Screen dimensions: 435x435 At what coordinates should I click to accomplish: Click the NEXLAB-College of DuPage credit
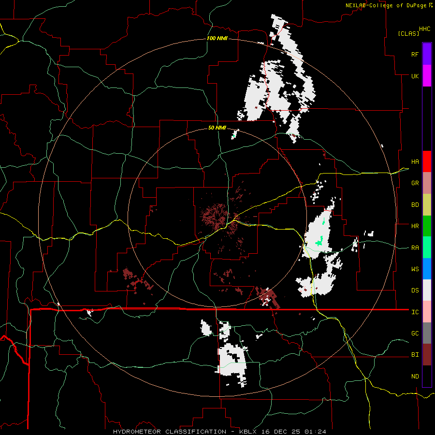[389, 5]
